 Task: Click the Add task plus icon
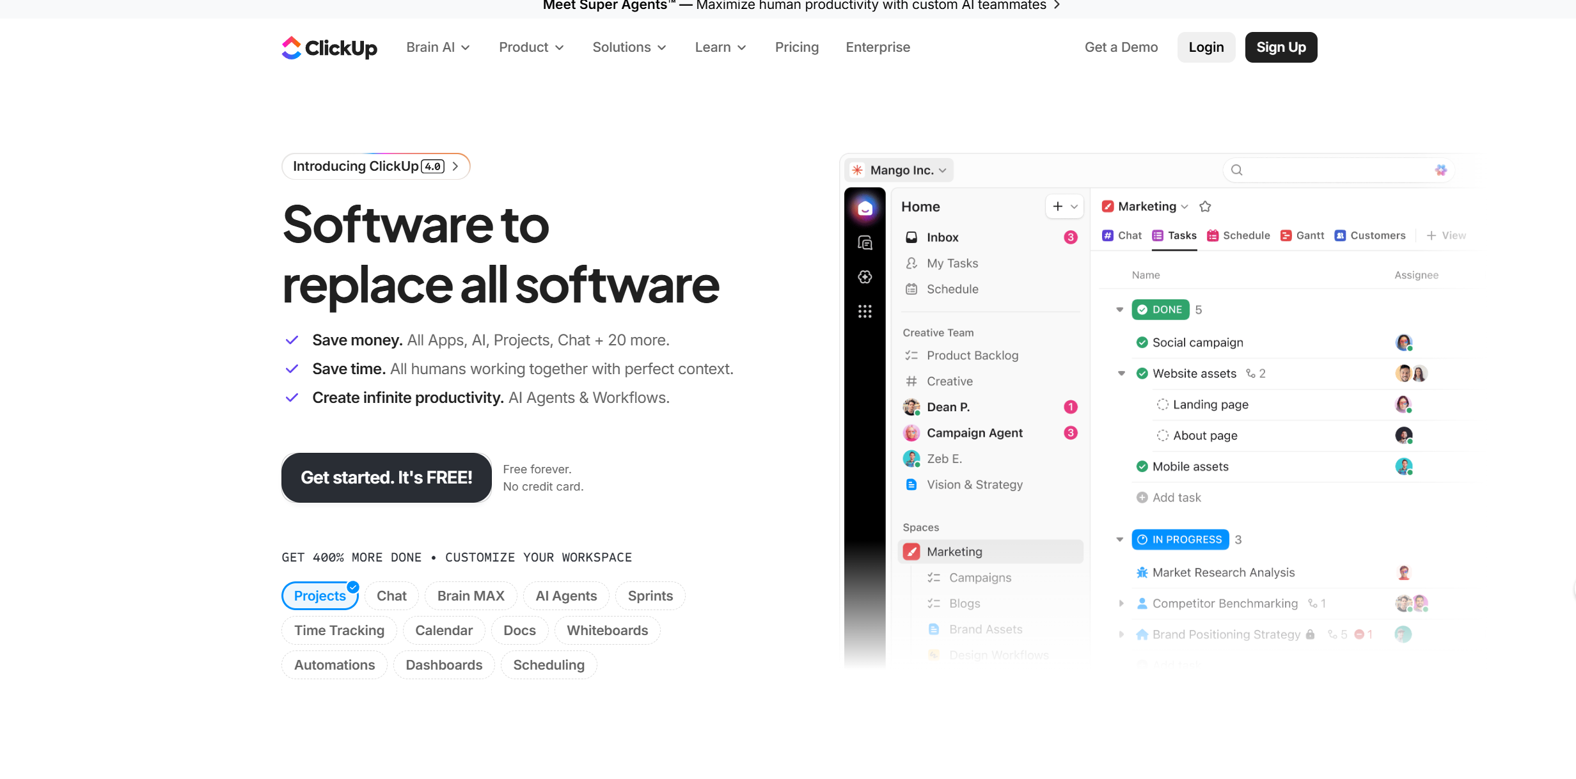point(1142,498)
